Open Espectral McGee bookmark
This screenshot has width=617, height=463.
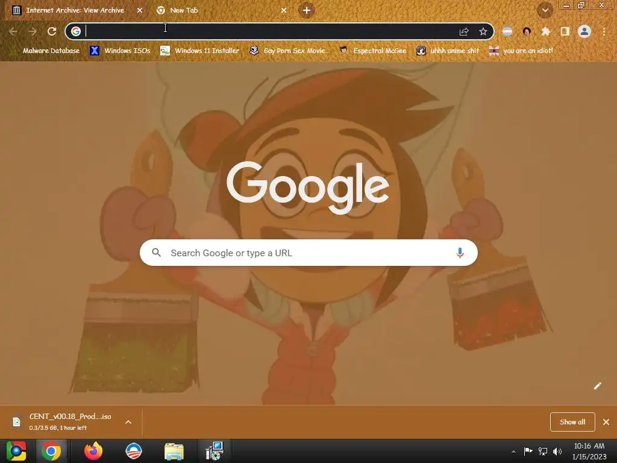click(x=372, y=51)
